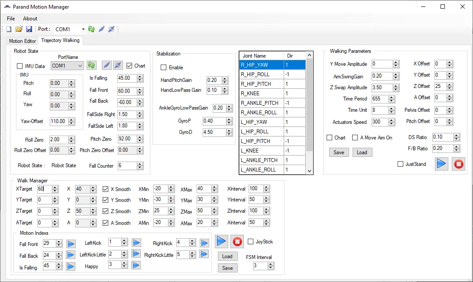Viewport: 473px width, 282px height.
Task: Play the Happy motion
Action: click(136, 265)
